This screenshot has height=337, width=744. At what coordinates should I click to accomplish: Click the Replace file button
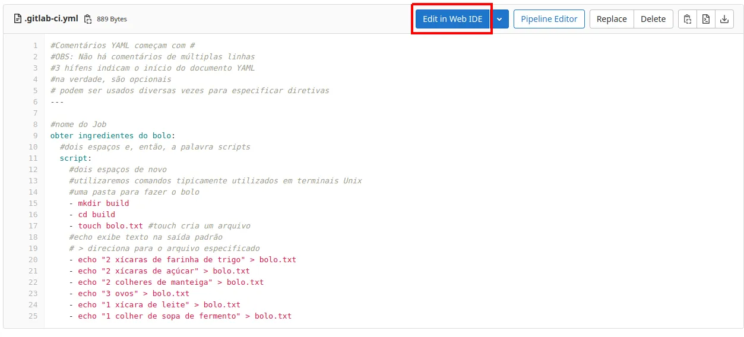click(612, 19)
